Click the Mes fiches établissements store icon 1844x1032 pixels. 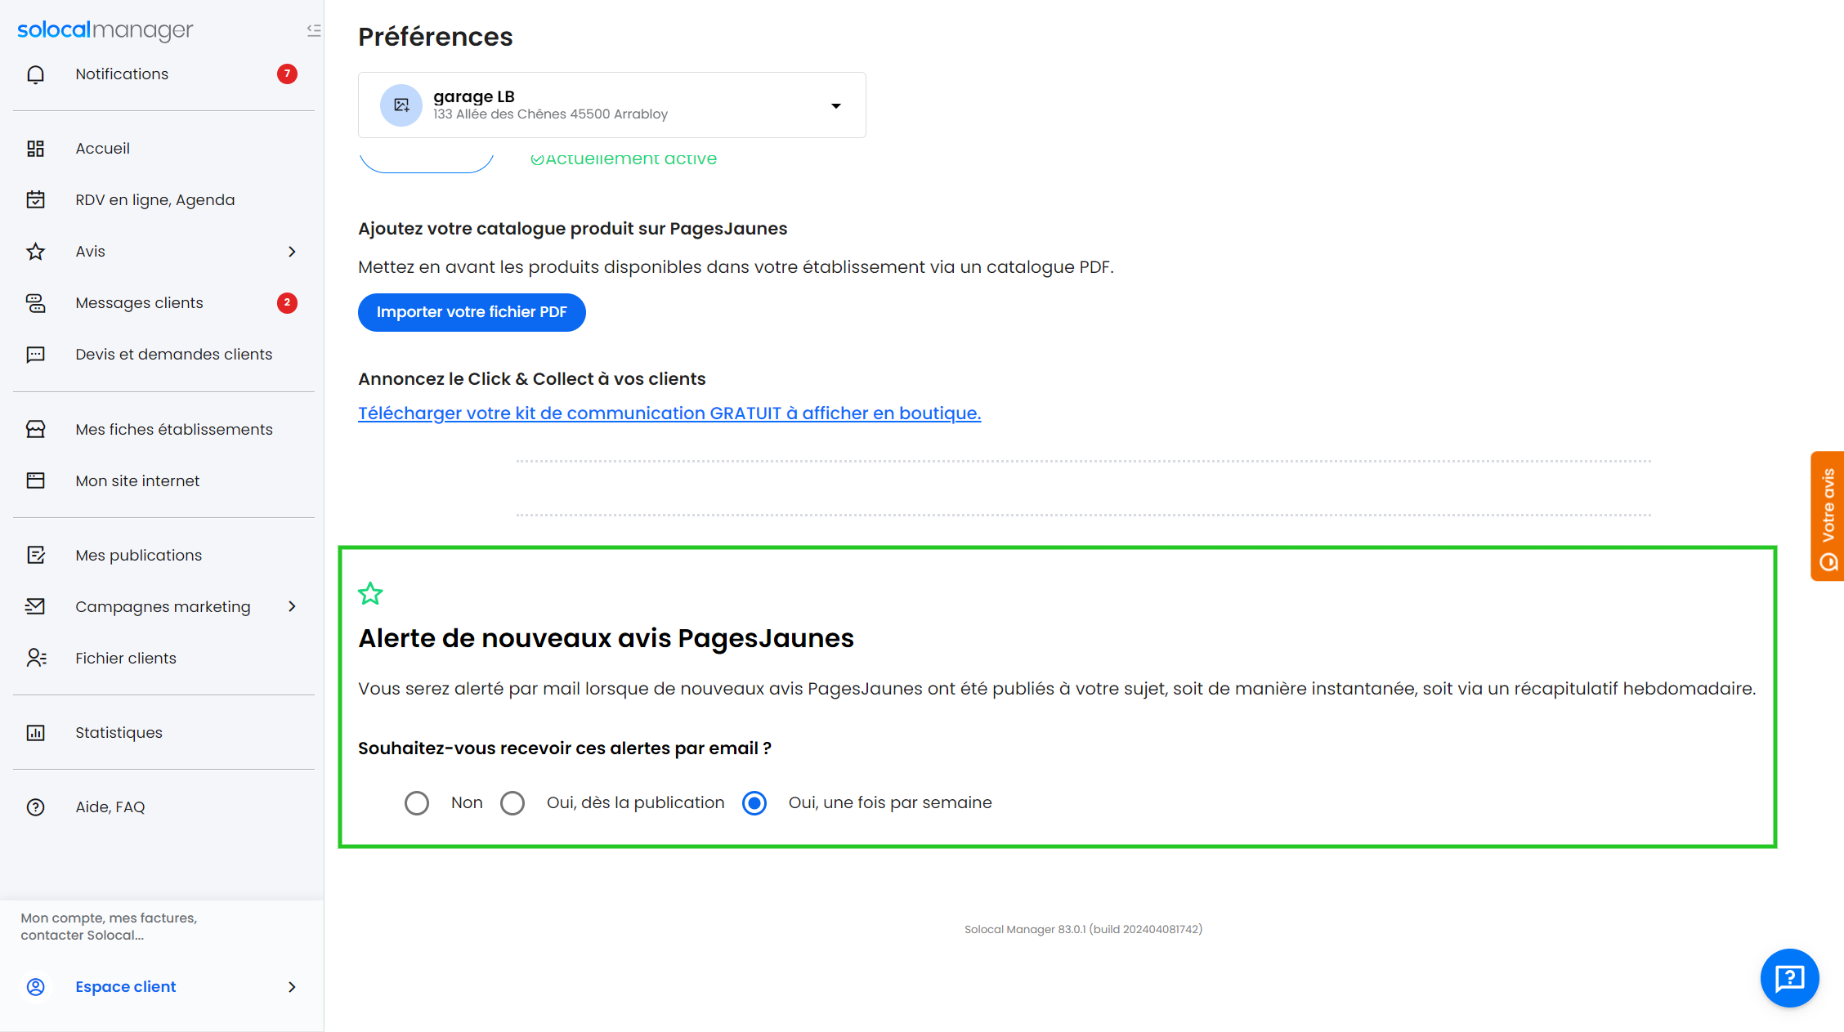tap(35, 430)
